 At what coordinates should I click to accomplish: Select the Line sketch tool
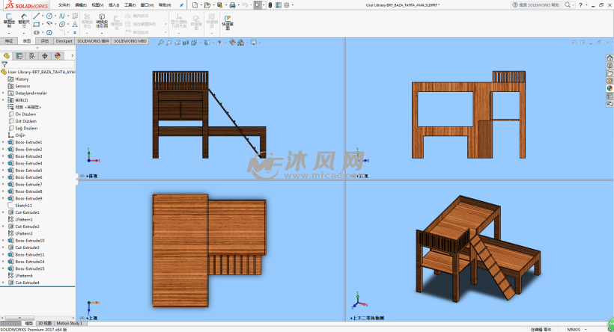tap(38, 15)
